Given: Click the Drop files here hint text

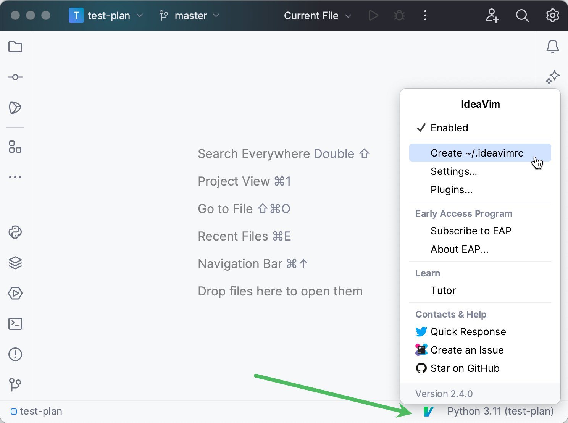Looking at the screenshot, I should pos(280,291).
